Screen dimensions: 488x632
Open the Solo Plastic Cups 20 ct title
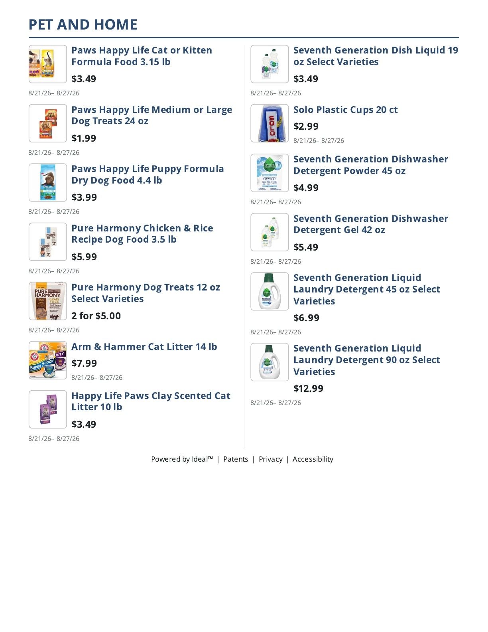[x=346, y=110]
